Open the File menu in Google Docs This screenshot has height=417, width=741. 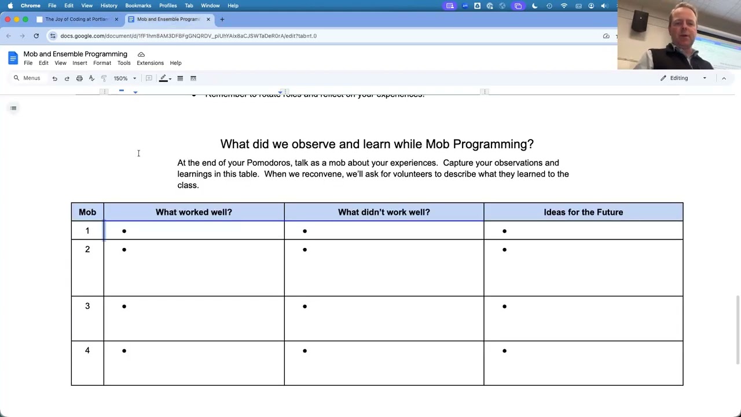(28, 63)
